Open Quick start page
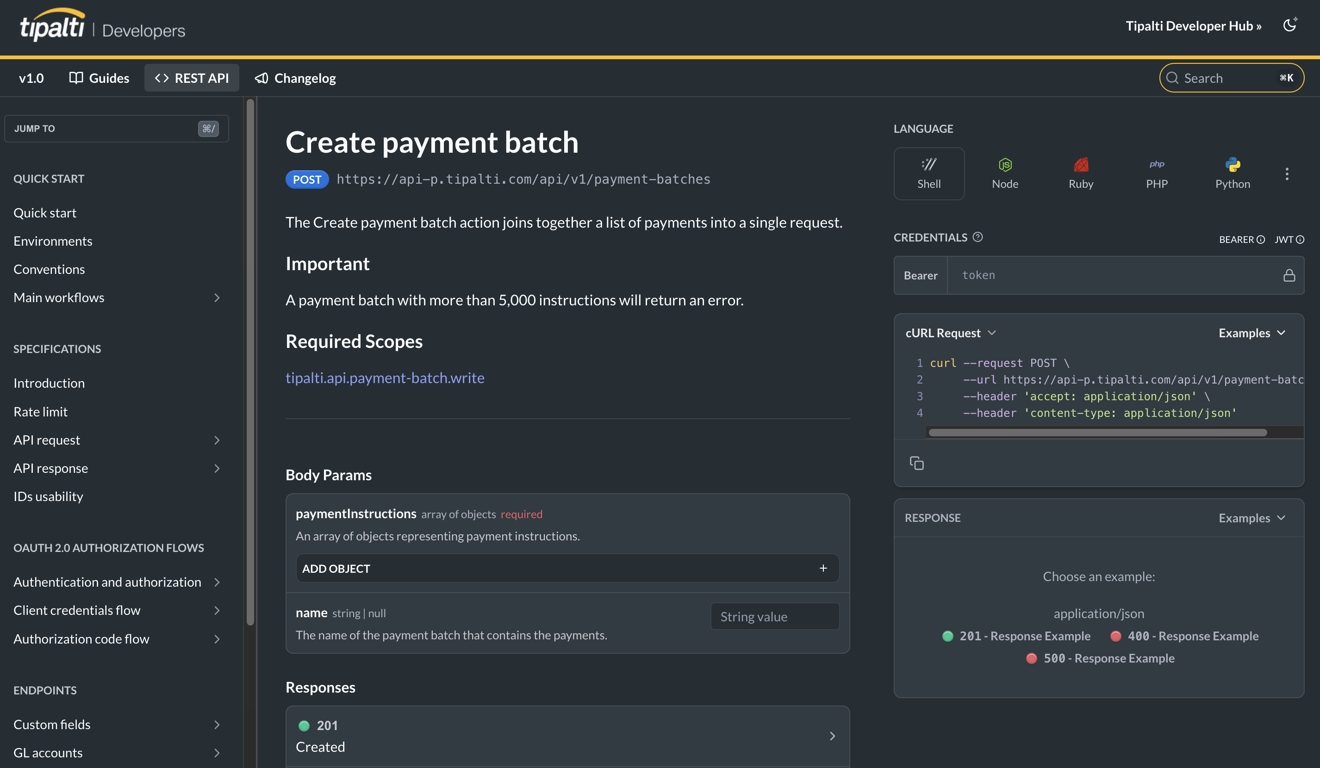The height and width of the screenshot is (768, 1320). coord(45,212)
